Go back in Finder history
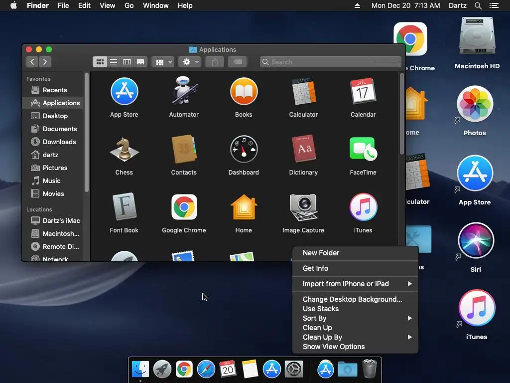Screen dimensions: 510x383 32,62
